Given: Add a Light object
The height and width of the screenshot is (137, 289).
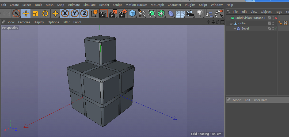Looking at the screenshot, I should point(200,13).
